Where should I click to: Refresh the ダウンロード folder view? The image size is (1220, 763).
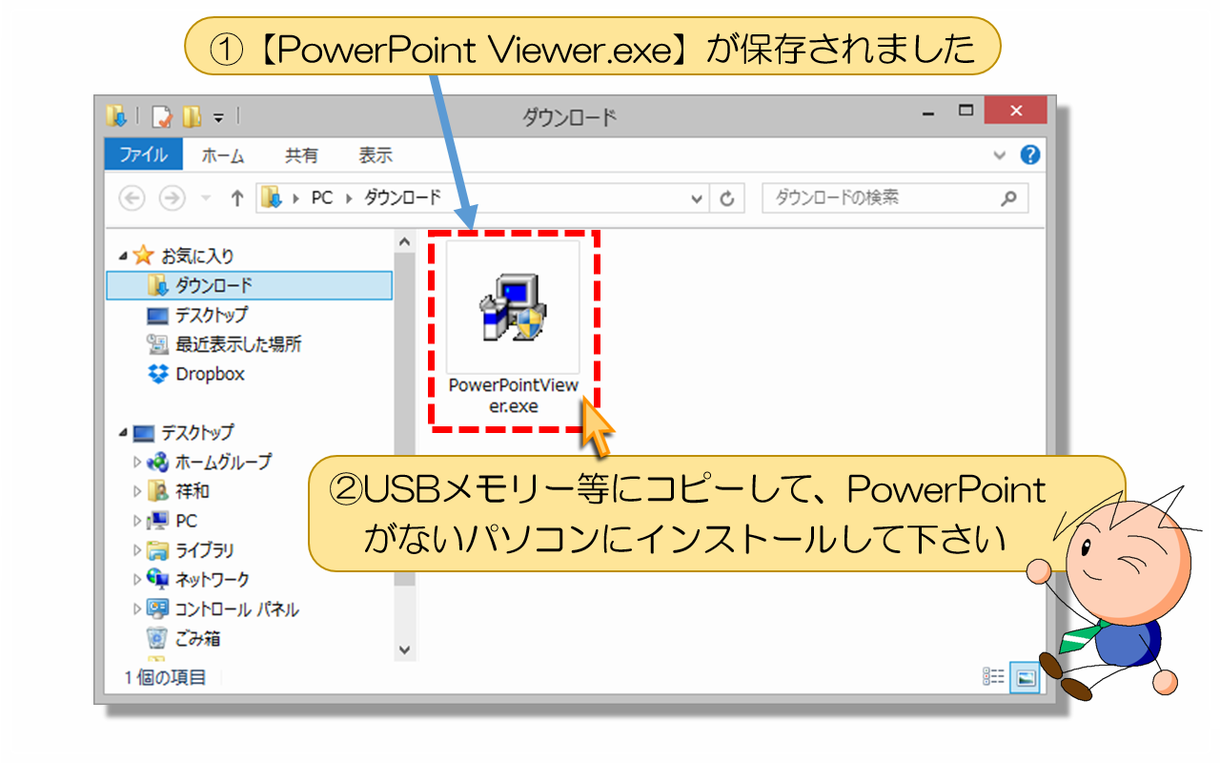[x=727, y=199]
